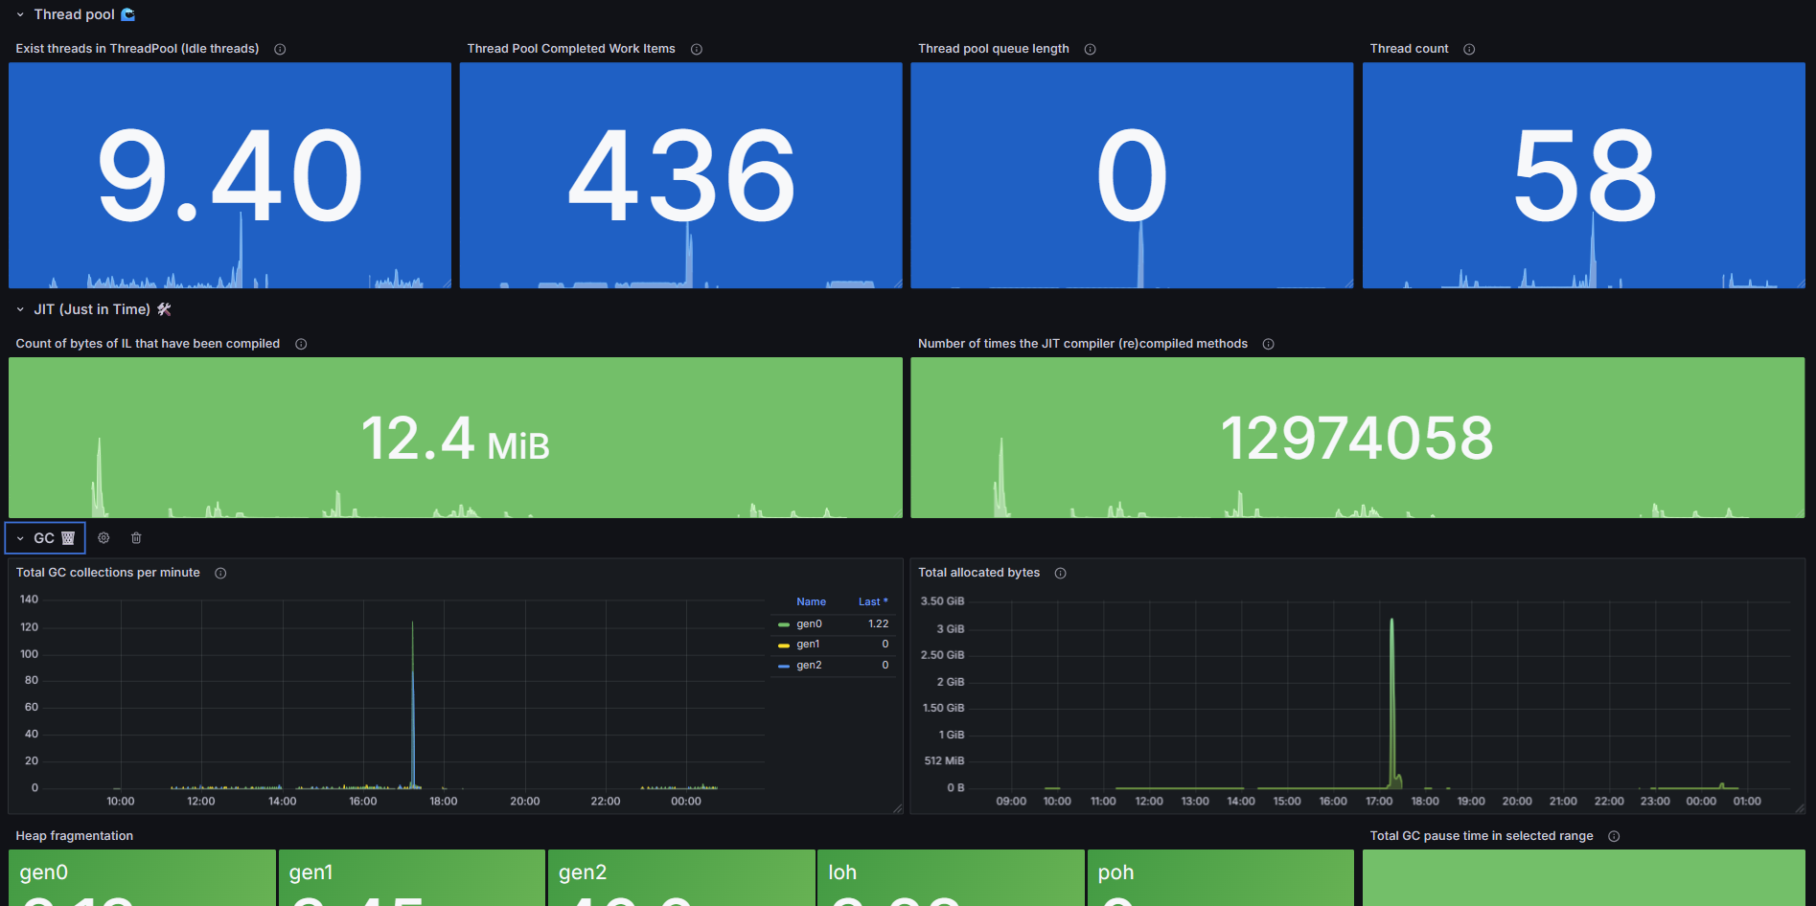1816x906 pixels.
Task: Show info for Total GC collections per minute
Action: 220,573
